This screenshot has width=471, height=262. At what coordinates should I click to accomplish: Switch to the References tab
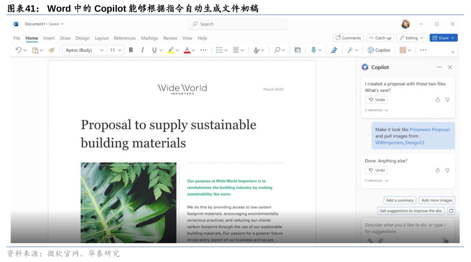(125, 38)
